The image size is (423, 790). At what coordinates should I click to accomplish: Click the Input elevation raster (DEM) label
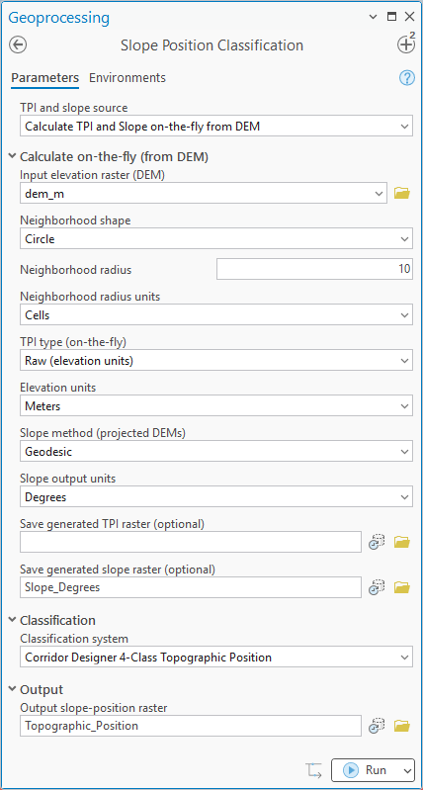[93, 175]
